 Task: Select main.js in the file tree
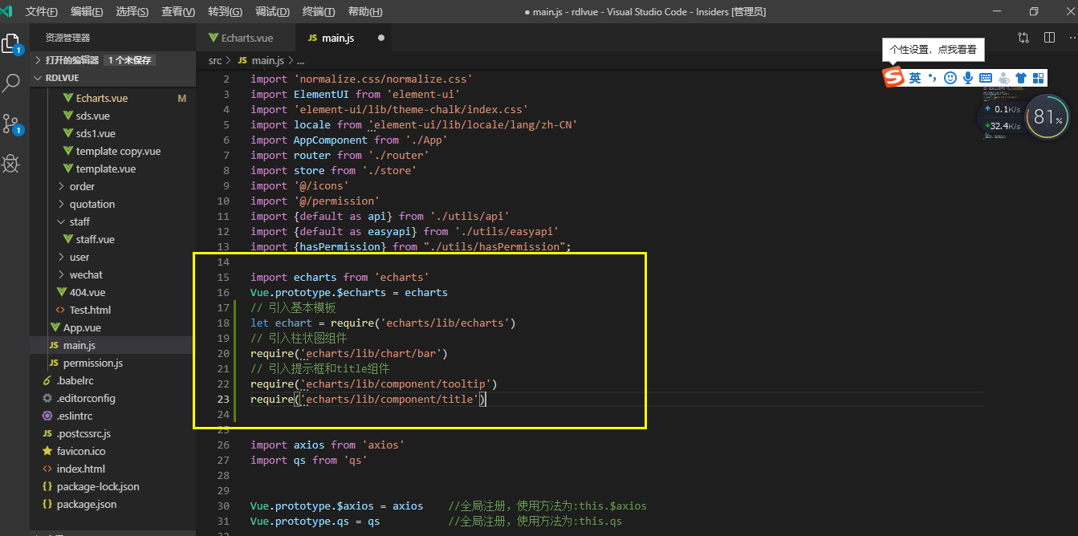pyautogui.click(x=113, y=345)
